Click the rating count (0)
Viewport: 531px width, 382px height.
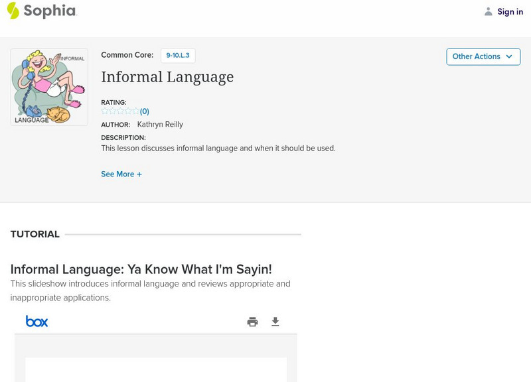pos(145,111)
